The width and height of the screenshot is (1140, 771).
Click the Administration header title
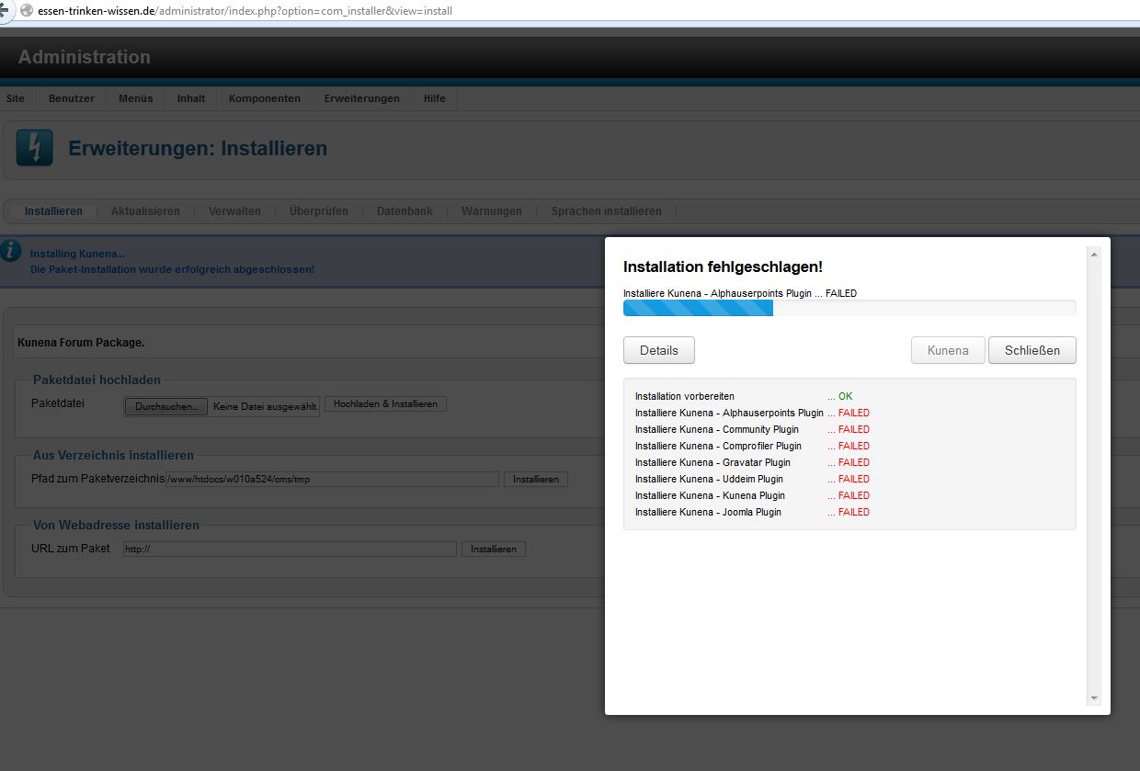coord(84,57)
